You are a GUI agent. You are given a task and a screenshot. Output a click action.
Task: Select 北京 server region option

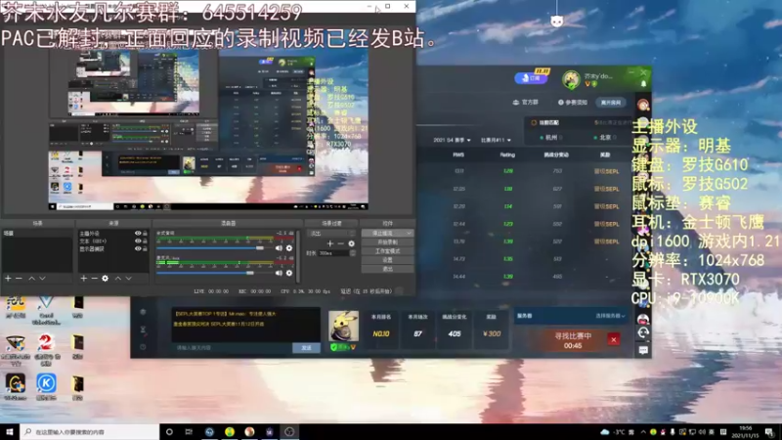[605, 137]
